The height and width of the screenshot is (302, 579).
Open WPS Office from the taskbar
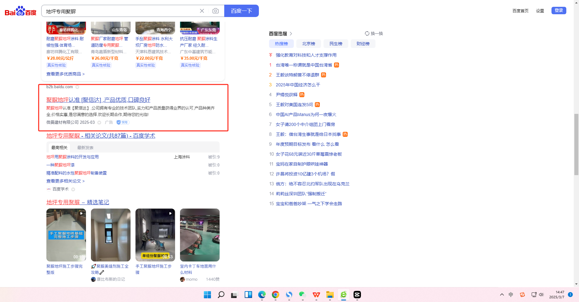[x=316, y=295]
